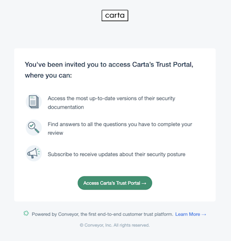Click the arrow inside the green button
Viewport: 231px width, 241px height.
point(144,183)
